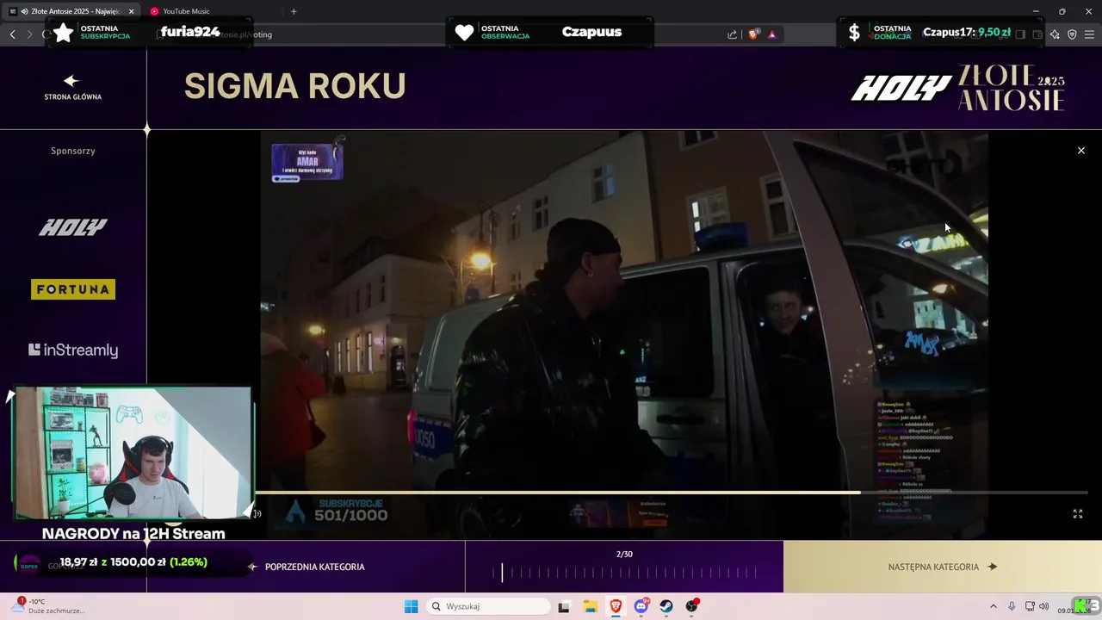
Task: Click the Sponsorzy sidebar label
Action: (73, 151)
